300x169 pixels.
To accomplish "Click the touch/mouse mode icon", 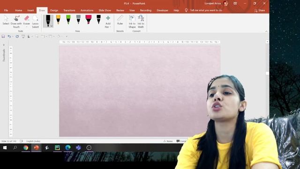I will coord(29,36).
